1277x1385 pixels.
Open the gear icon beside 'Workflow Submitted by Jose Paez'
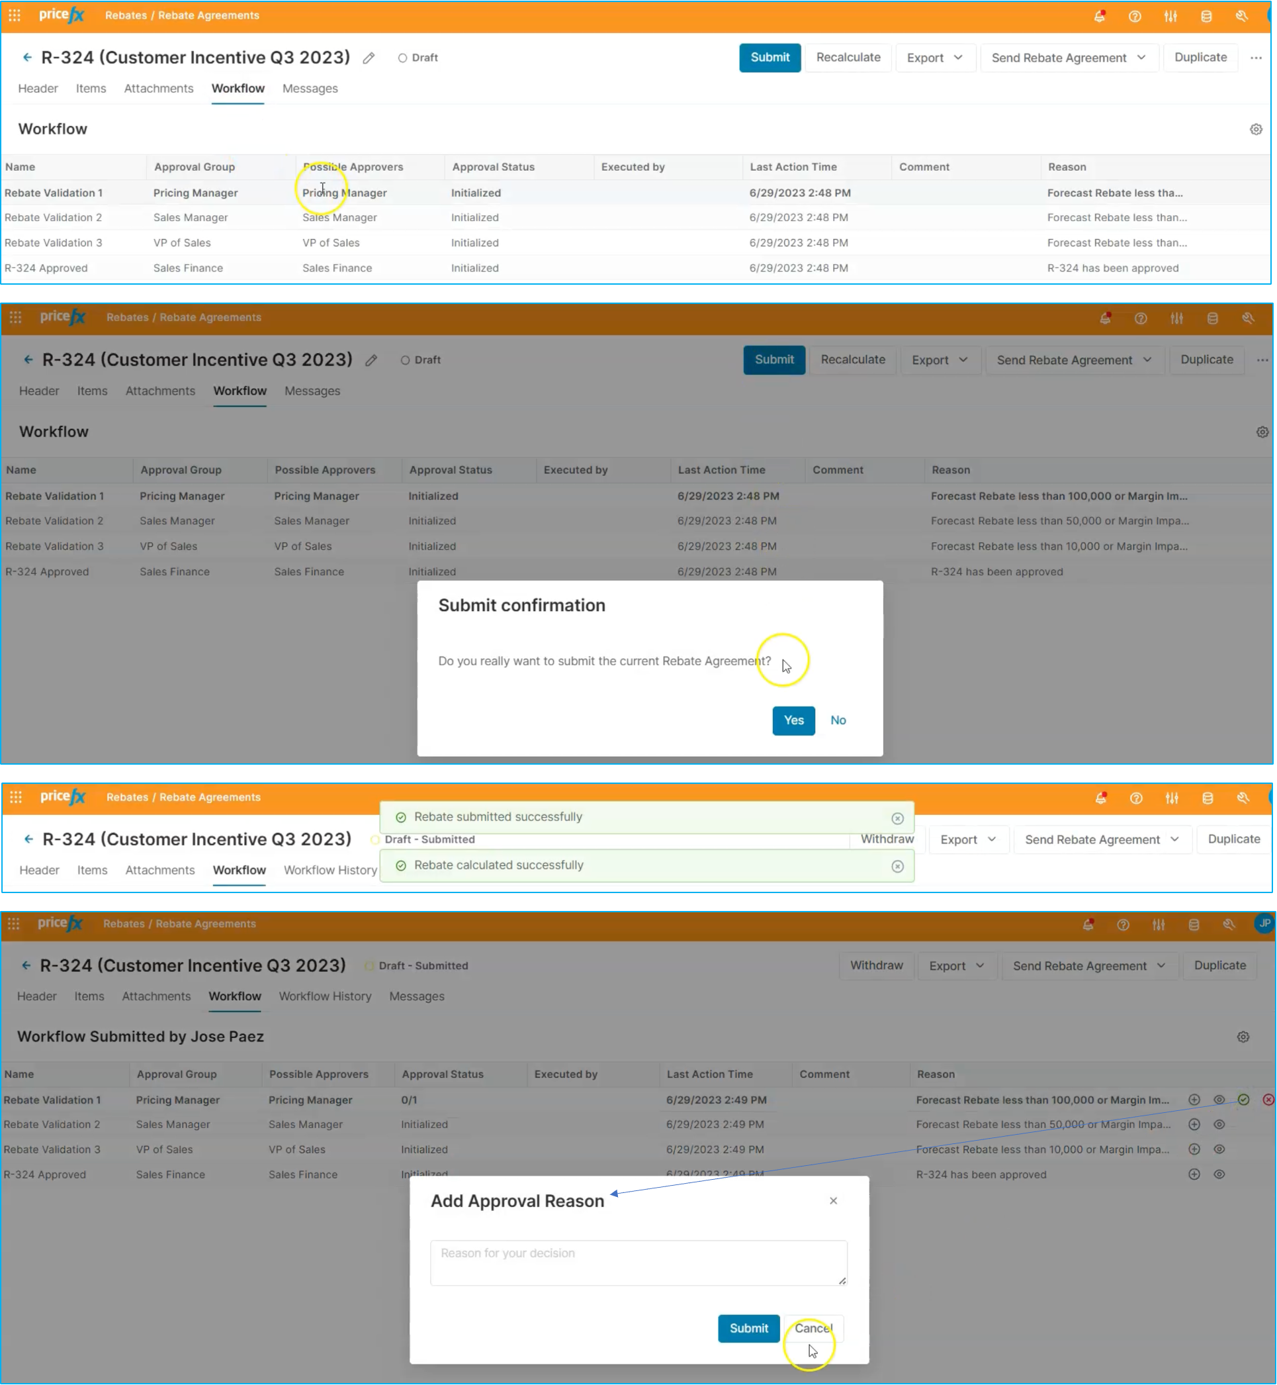point(1243,1037)
